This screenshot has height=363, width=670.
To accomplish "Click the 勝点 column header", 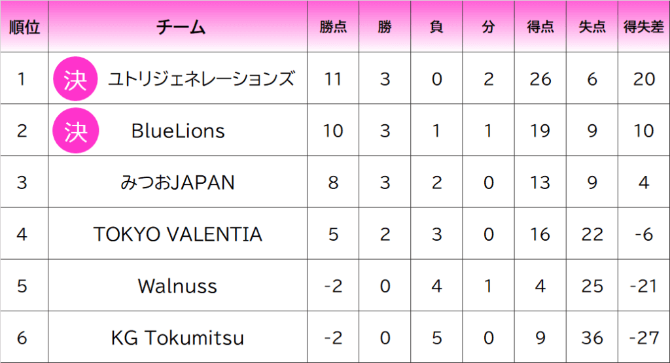I will pyautogui.click(x=333, y=27).
